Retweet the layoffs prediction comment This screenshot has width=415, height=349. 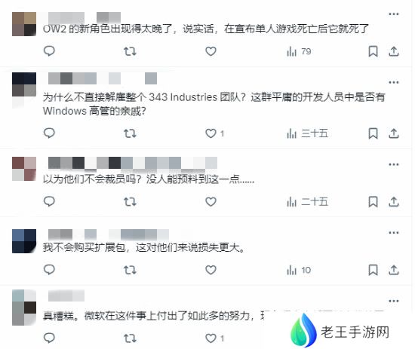click(x=130, y=202)
